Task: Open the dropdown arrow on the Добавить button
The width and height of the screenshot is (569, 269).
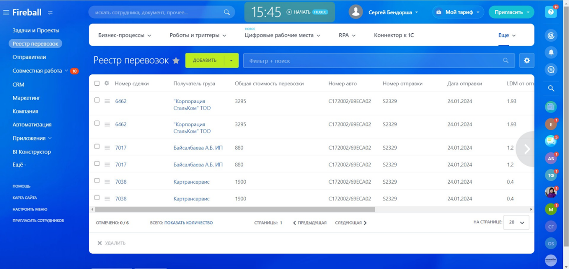Action: pos(231,60)
